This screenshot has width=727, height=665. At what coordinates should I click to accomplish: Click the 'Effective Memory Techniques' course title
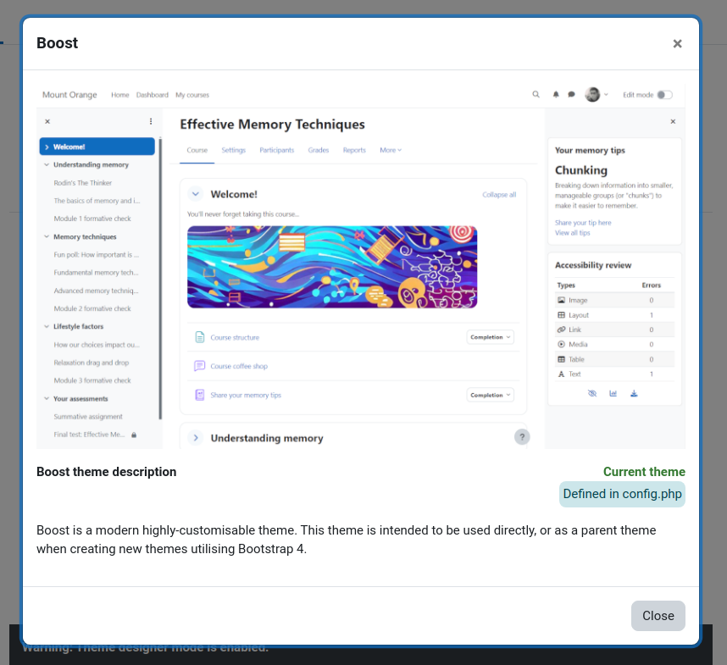(x=272, y=125)
